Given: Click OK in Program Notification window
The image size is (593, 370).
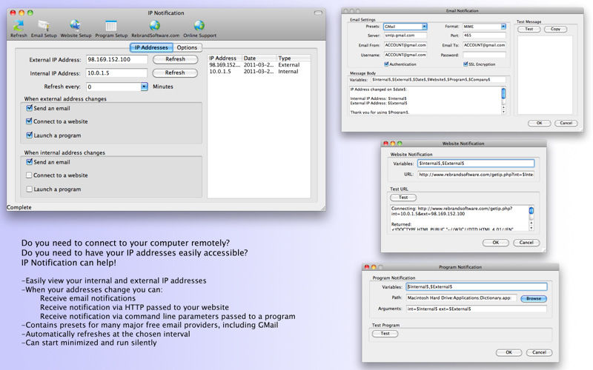Looking at the screenshot, I should pyautogui.click(x=508, y=353).
